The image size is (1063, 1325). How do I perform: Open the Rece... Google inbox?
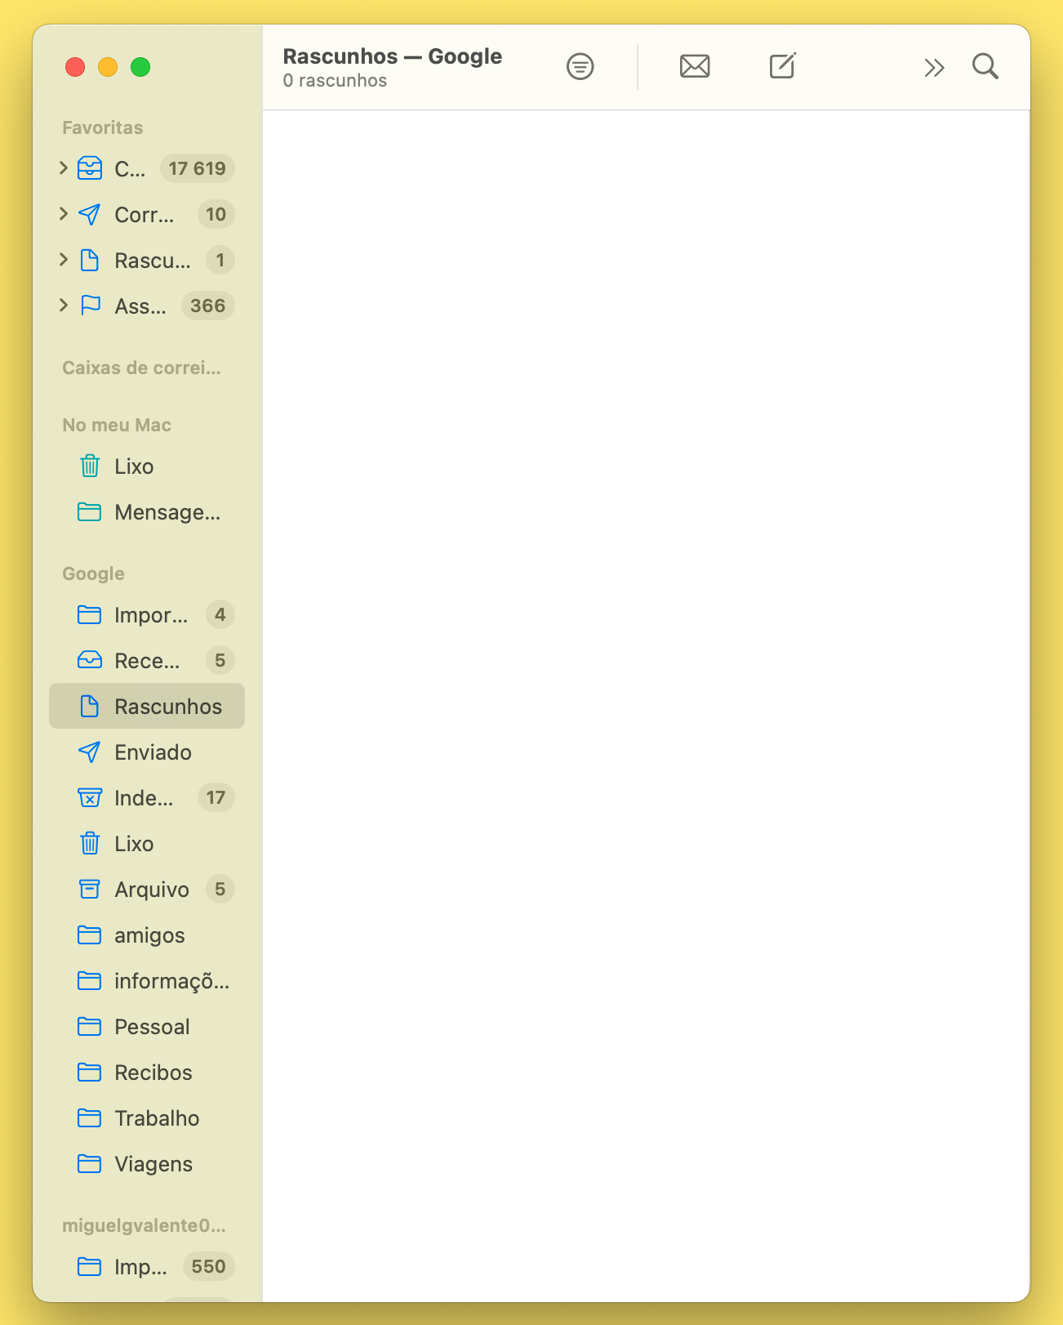pos(147,661)
